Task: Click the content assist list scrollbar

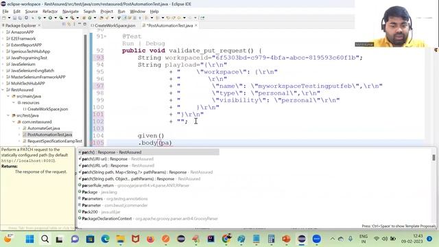Action: tap(434, 158)
